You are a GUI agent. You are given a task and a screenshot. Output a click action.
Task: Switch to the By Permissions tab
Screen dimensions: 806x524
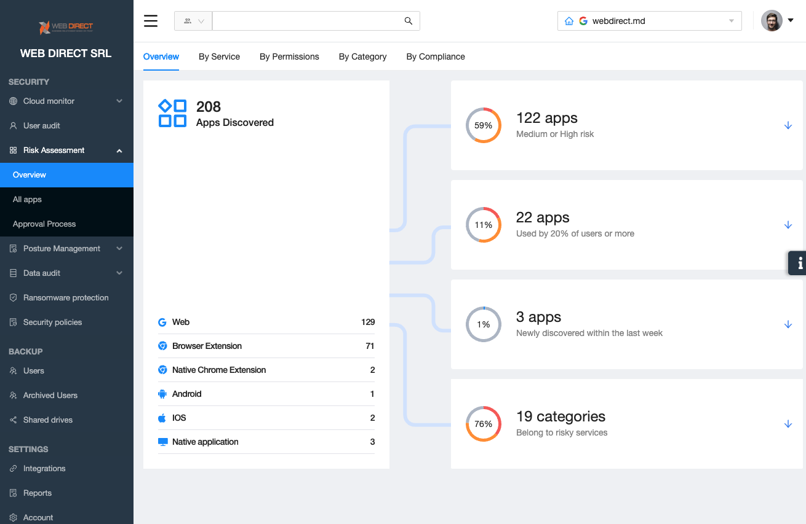[289, 57]
